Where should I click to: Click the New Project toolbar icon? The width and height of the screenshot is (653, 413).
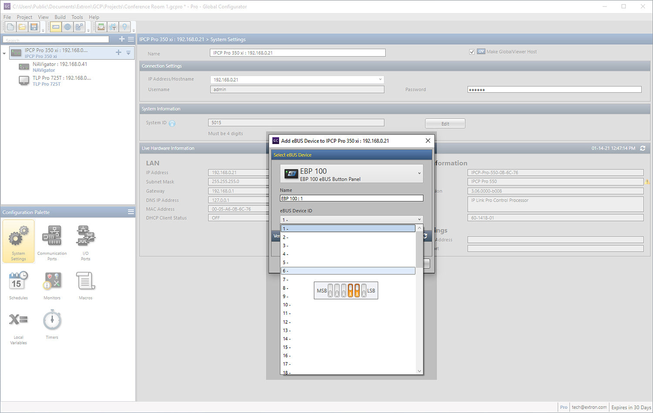tap(10, 27)
